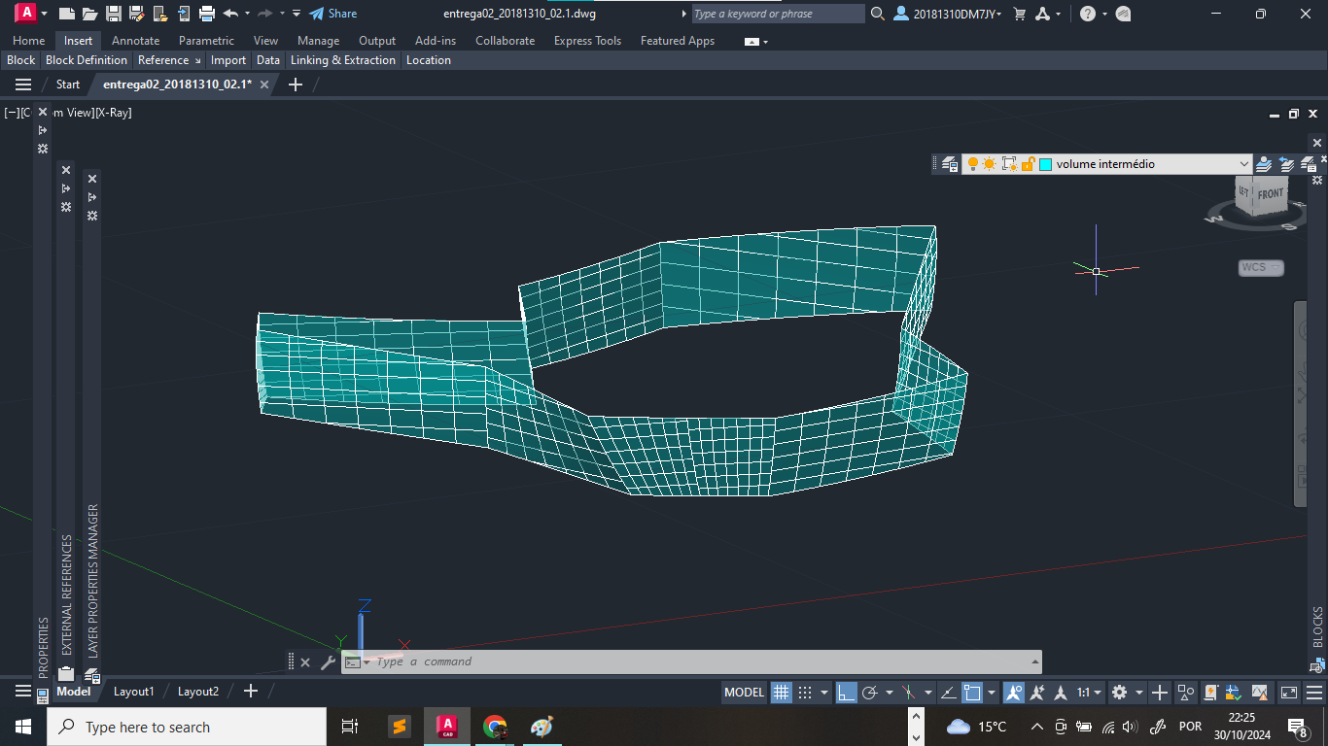Open the WCS coordinate system dropdown

tap(1261, 267)
